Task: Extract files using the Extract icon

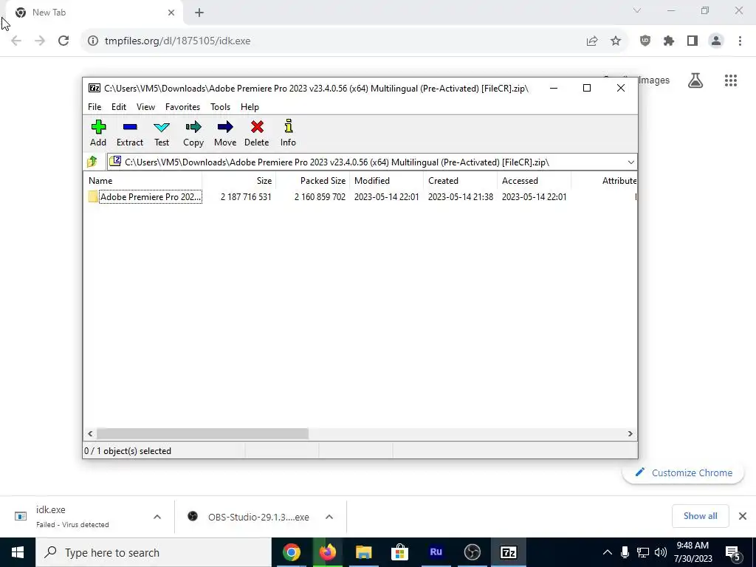Action: coord(130,133)
